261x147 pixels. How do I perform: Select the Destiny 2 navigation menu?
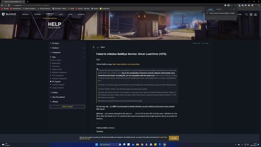point(25,15)
